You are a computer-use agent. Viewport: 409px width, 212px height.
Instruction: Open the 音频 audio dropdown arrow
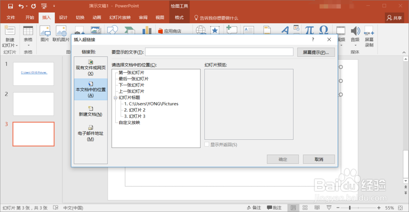click(355, 46)
